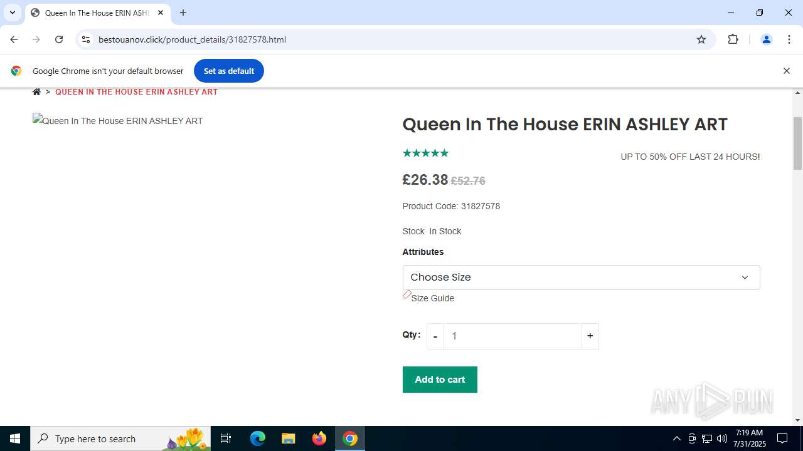Reload the current page
803x451 pixels.
pos(59,39)
